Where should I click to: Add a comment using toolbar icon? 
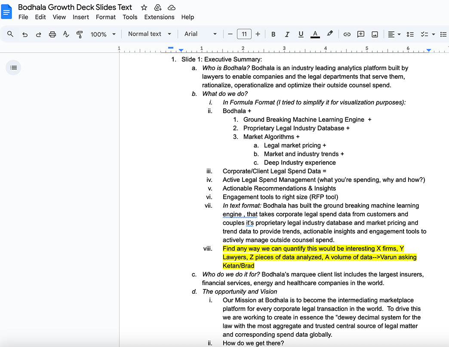tap(361, 34)
